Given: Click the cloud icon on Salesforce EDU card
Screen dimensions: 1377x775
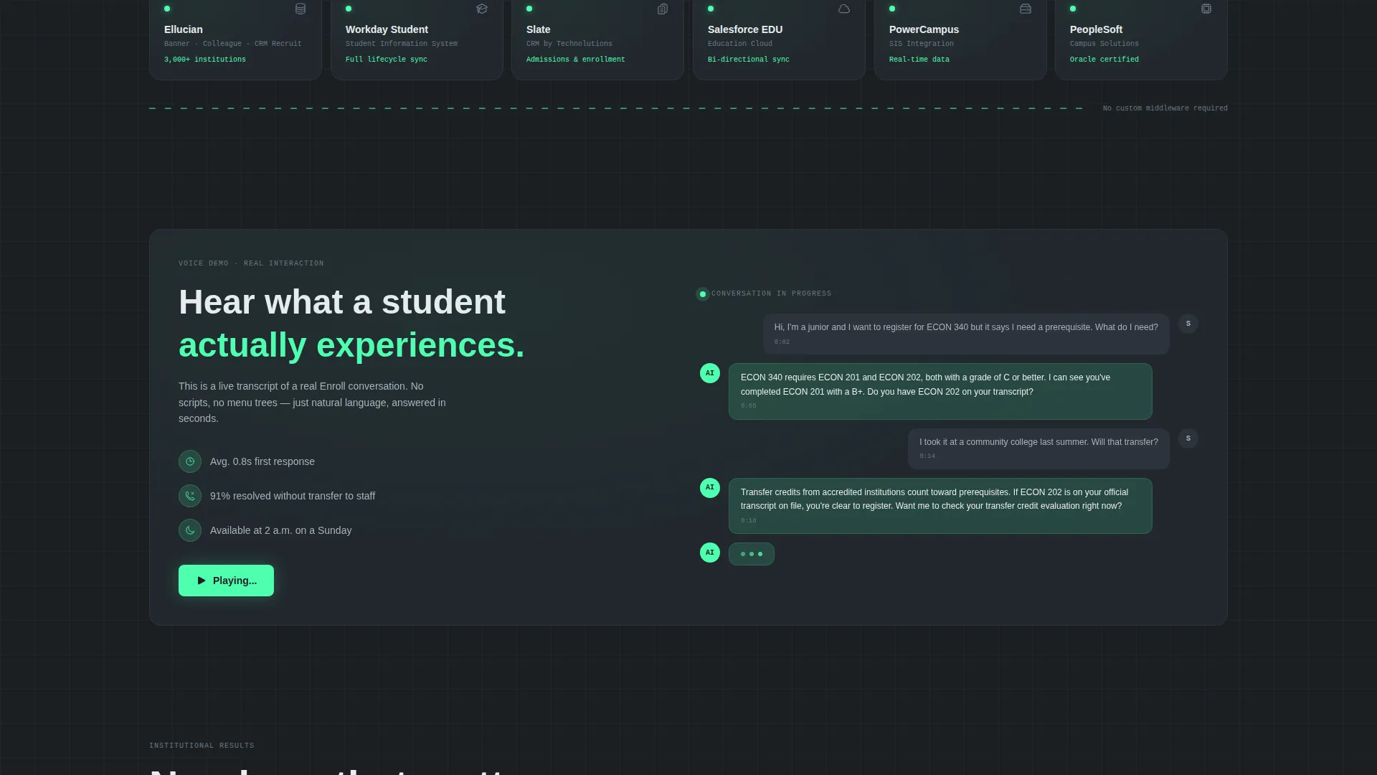Looking at the screenshot, I should pos(844,9).
